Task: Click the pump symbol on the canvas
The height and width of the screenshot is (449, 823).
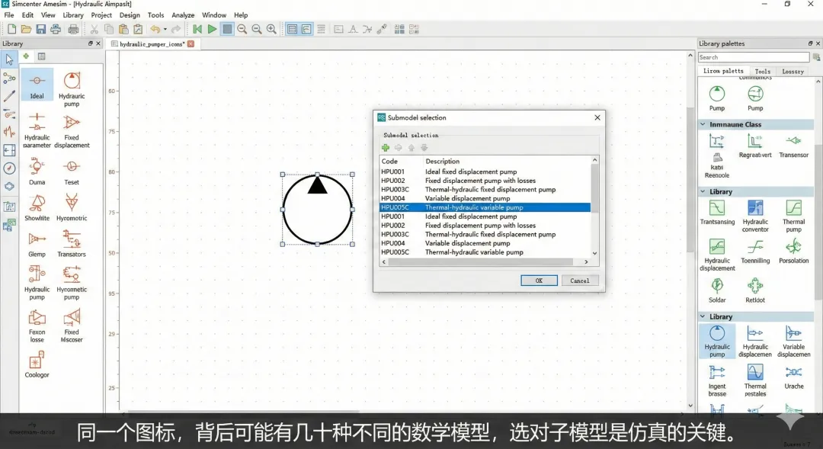Action: pyautogui.click(x=317, y=209)
